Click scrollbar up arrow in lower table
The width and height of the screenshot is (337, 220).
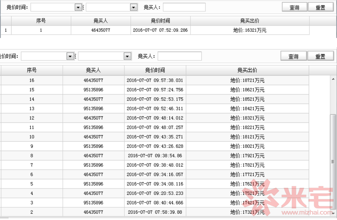(x=333, y=79)
